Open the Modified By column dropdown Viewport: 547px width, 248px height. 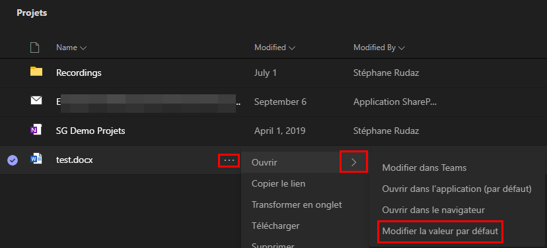(x=379, y=47)
